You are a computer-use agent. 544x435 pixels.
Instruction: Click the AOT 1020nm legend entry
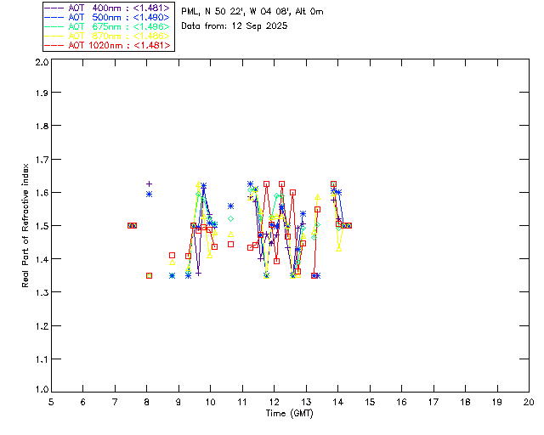[x=107, y=45]
